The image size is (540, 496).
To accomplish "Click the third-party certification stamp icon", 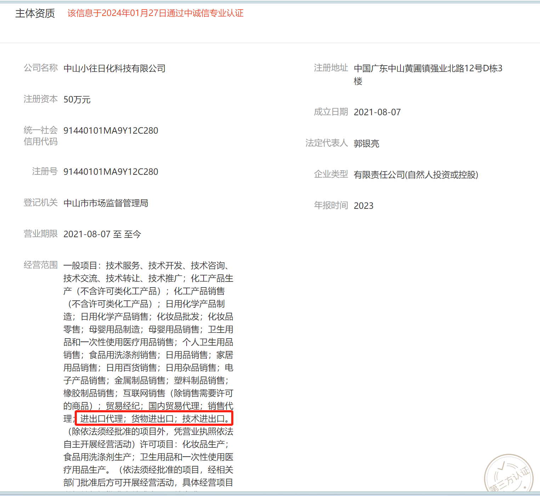I will coord(508,474).
